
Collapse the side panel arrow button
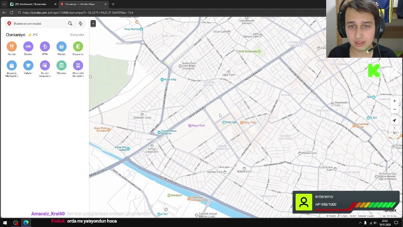coord(93,24)
